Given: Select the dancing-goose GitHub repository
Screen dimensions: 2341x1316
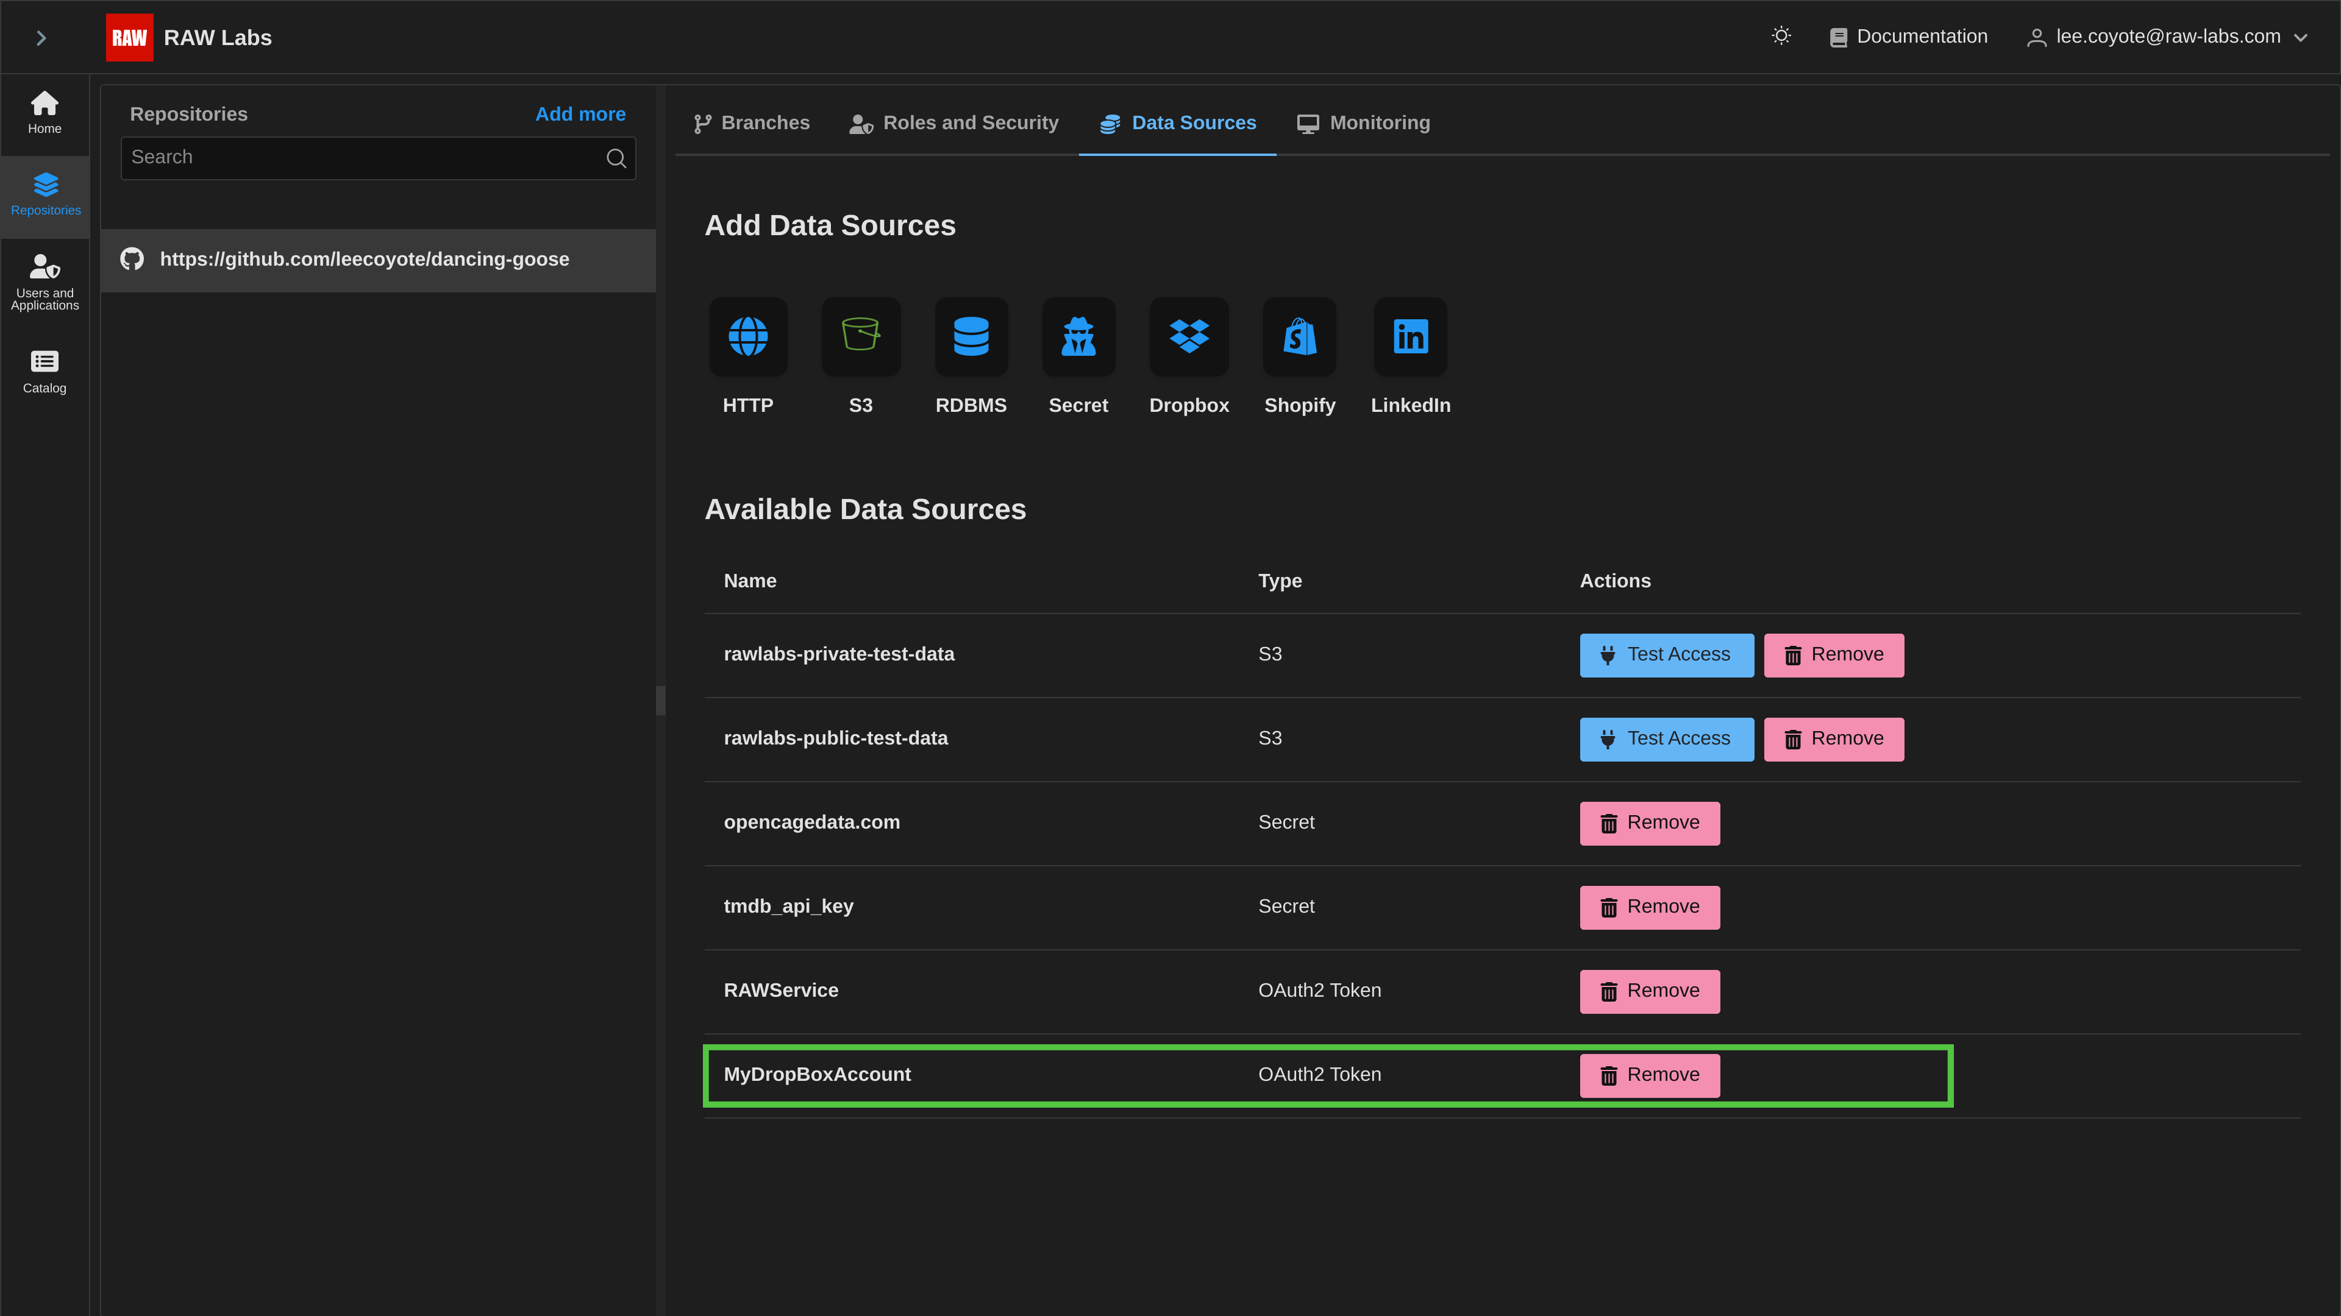Looking at the screenshot, I should (x=378, y=260).
